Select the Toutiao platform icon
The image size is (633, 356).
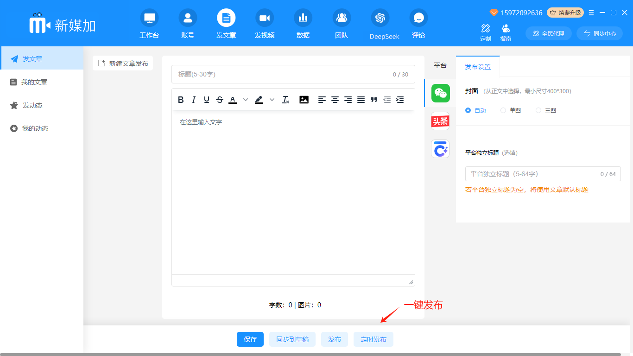pos(440,121)
